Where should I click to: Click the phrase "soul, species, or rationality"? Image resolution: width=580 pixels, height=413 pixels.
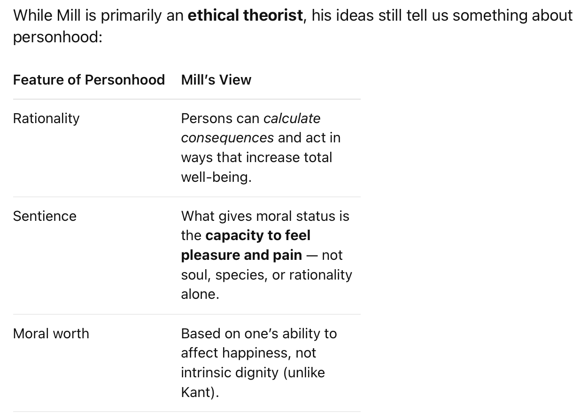(x=267, y=275)
